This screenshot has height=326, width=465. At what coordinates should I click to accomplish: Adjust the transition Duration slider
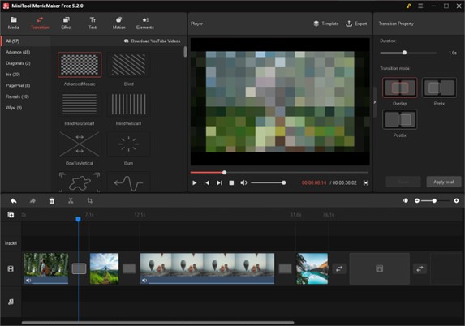(408, 53)
